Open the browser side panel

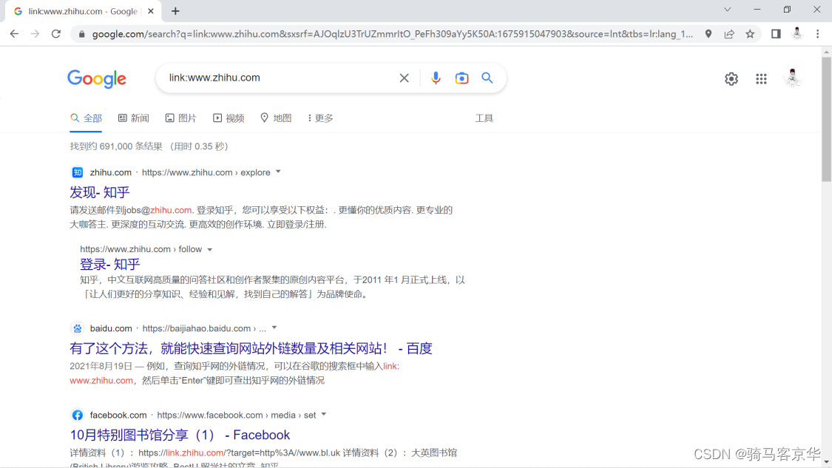click(776, 34)
